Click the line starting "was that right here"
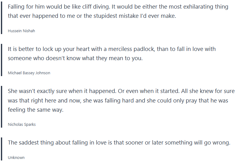This screenshot has height=162, width=248. click(x=118, y=100)
